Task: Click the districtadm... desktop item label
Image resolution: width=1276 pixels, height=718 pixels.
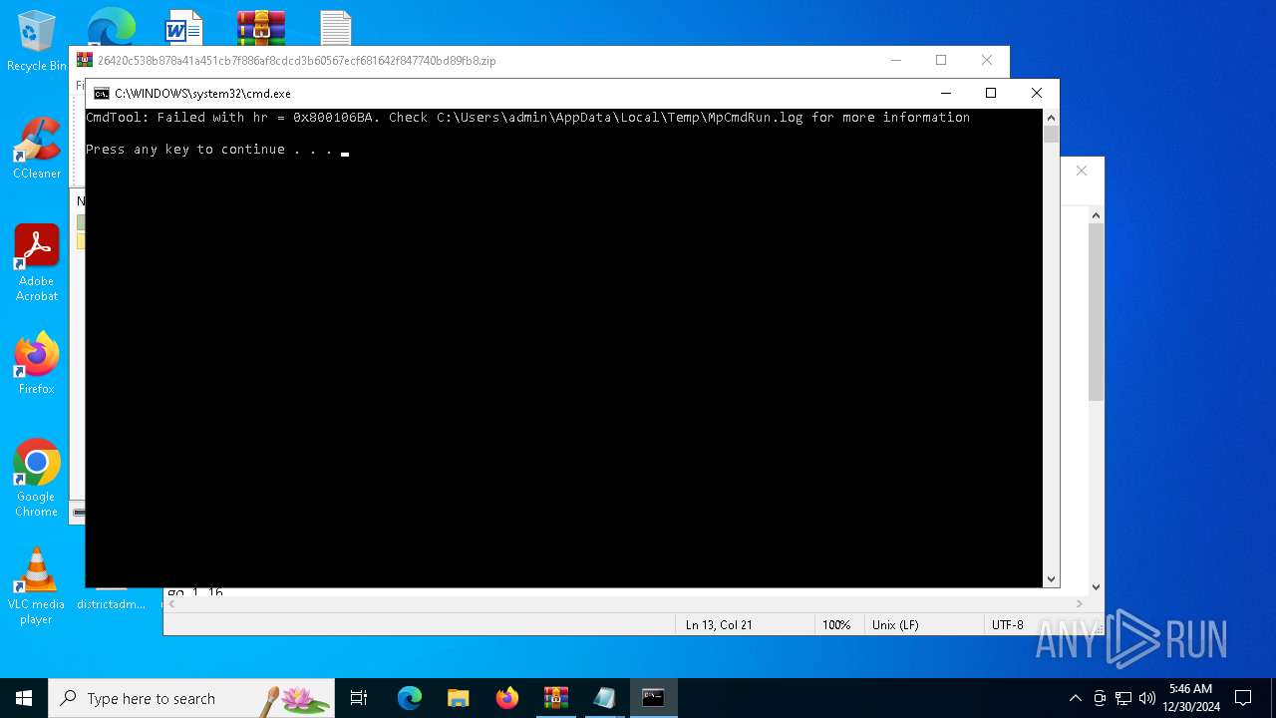Action: click(111, 604)
